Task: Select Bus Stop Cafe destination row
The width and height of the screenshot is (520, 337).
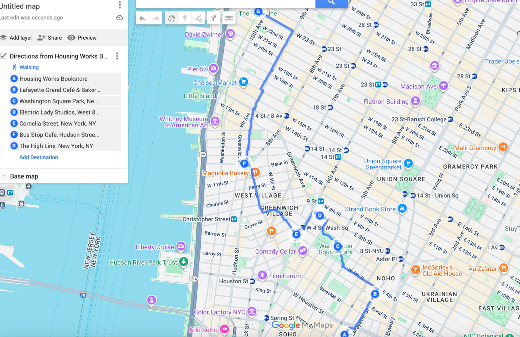Action: coord(65,135)
